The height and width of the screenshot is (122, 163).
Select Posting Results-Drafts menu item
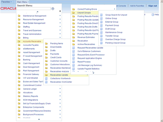click(x=87, y=27)
